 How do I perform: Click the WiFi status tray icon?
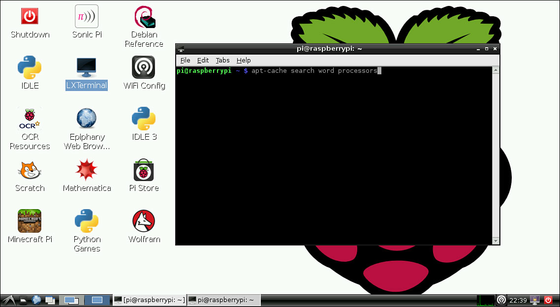(501, 300)
